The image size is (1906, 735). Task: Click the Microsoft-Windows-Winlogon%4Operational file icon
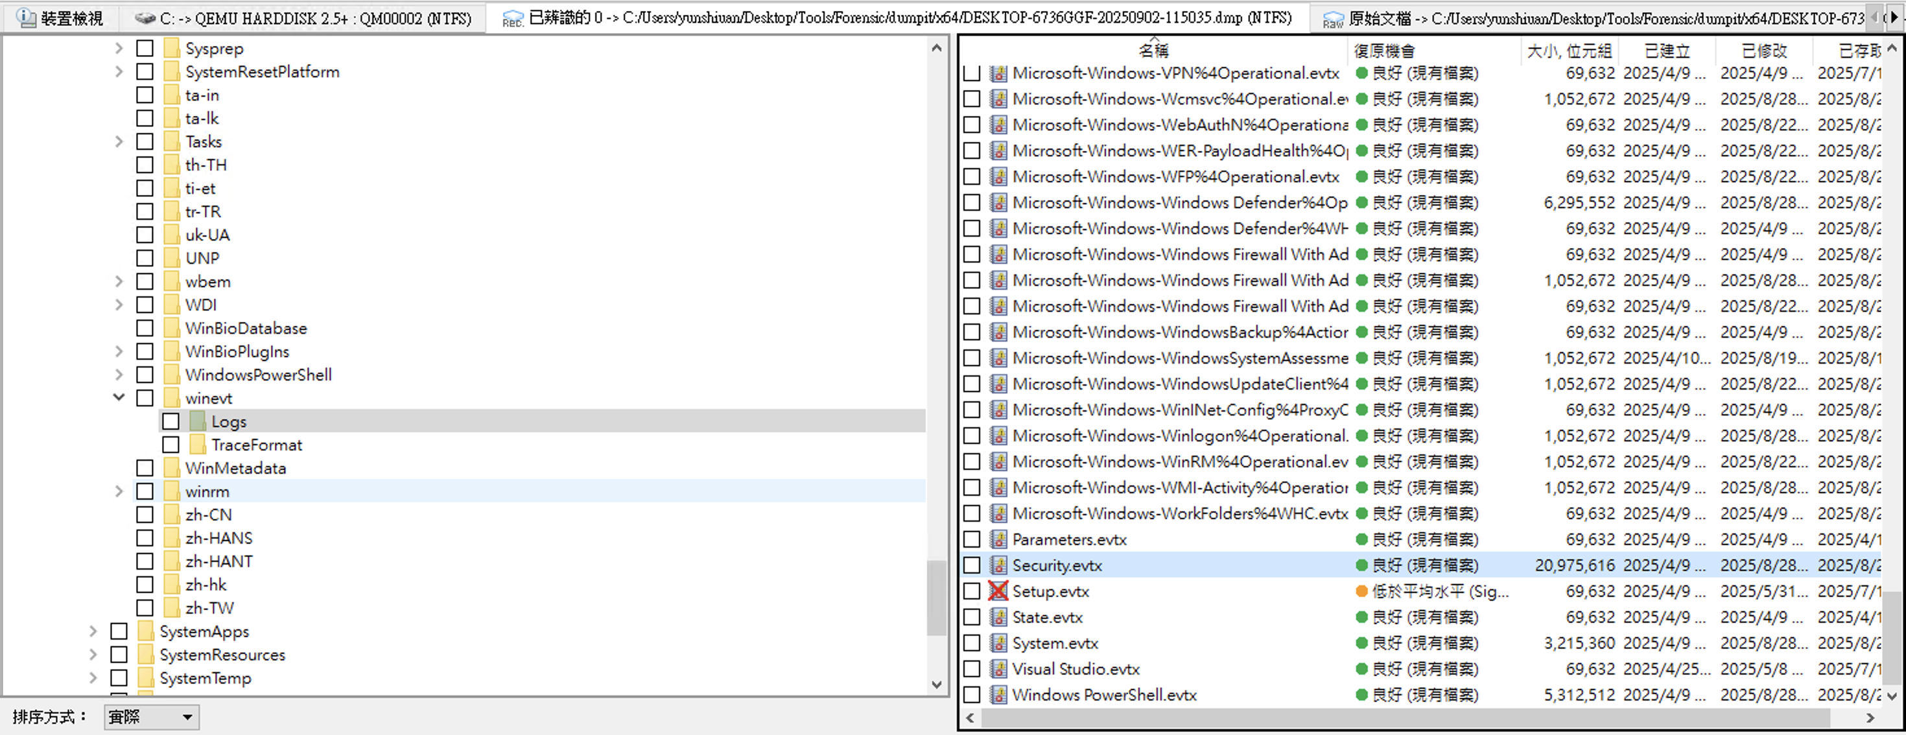point(998,436)
